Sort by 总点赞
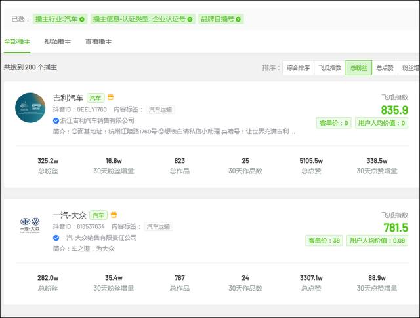The width and height of the screenshot is (420, 318). point(385,68)
